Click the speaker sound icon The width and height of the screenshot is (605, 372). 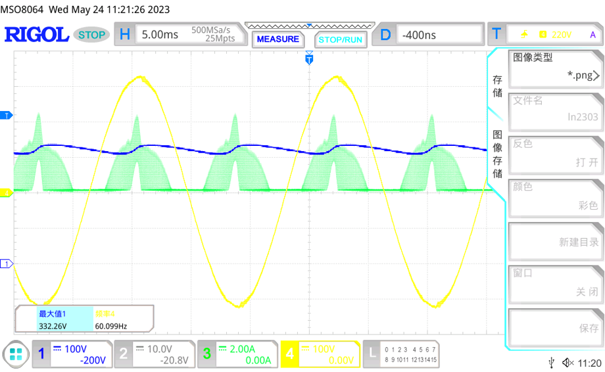pyautogui.click(x=566, y=363)
